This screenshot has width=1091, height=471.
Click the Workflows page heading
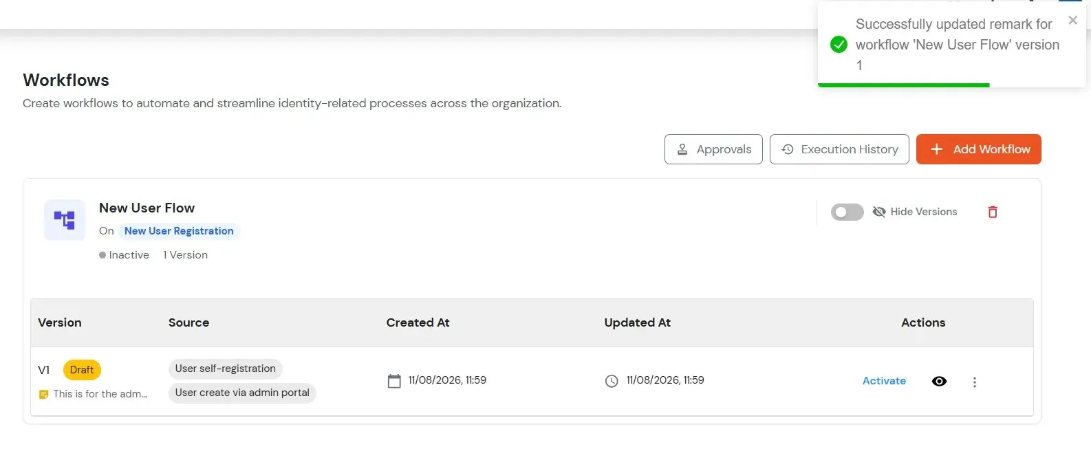[x=66, y=80]
